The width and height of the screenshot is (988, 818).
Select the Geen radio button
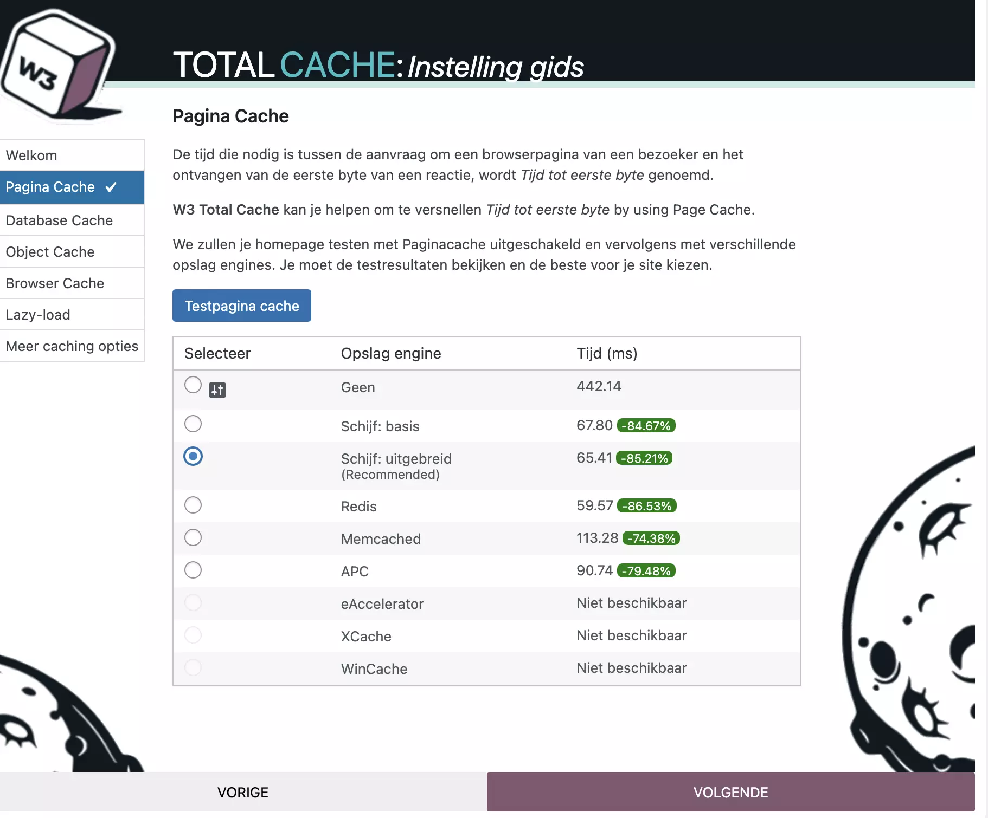click(x=193, y=385)
